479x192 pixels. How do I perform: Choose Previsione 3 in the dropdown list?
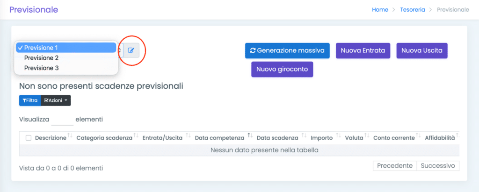[x=41, y=68]
